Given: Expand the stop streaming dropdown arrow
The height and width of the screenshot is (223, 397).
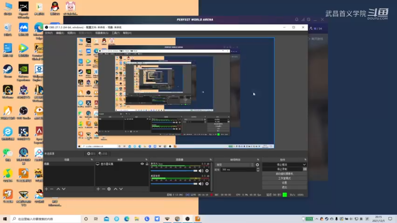Looking at the screenshot, I should tap(304, 165).
